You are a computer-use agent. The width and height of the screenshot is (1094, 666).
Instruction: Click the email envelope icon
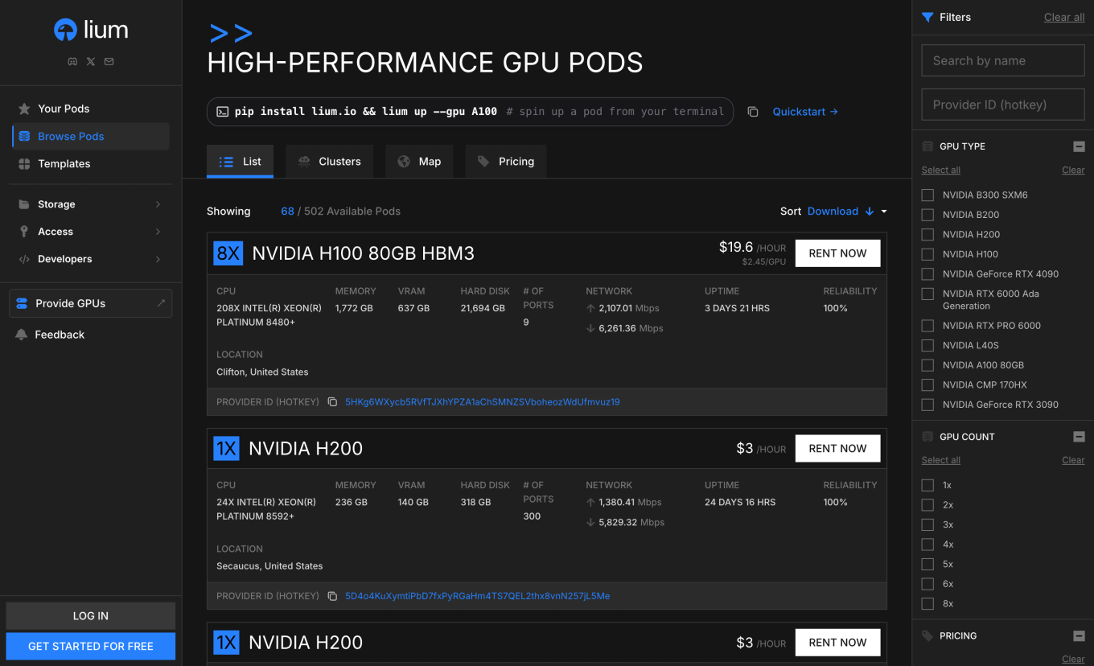pyautogui.click(x=109, y=61)
